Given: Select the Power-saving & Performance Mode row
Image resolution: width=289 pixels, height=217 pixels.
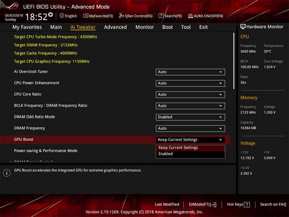Looking at the screenshot, I should click(x=46, y=151).
